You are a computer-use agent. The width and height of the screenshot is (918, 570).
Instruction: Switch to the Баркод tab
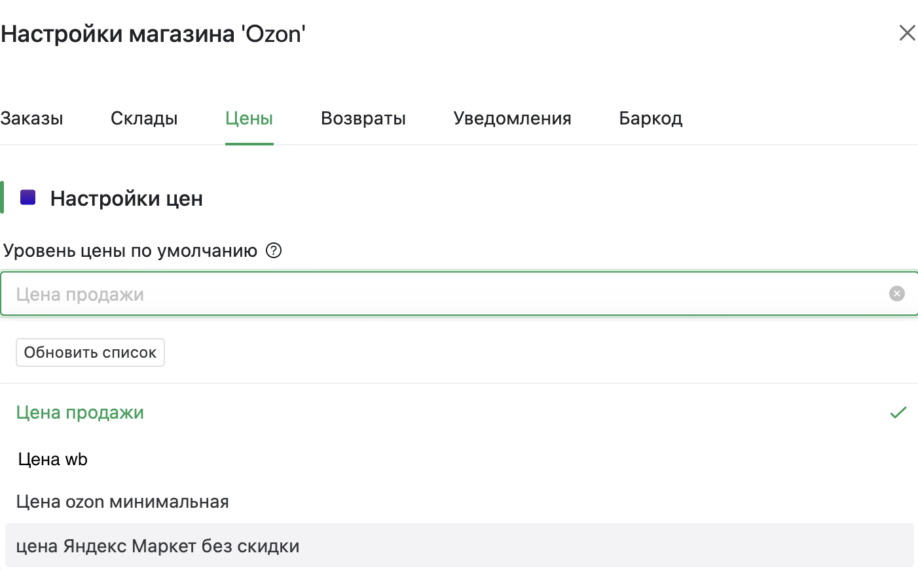(650, 119)
